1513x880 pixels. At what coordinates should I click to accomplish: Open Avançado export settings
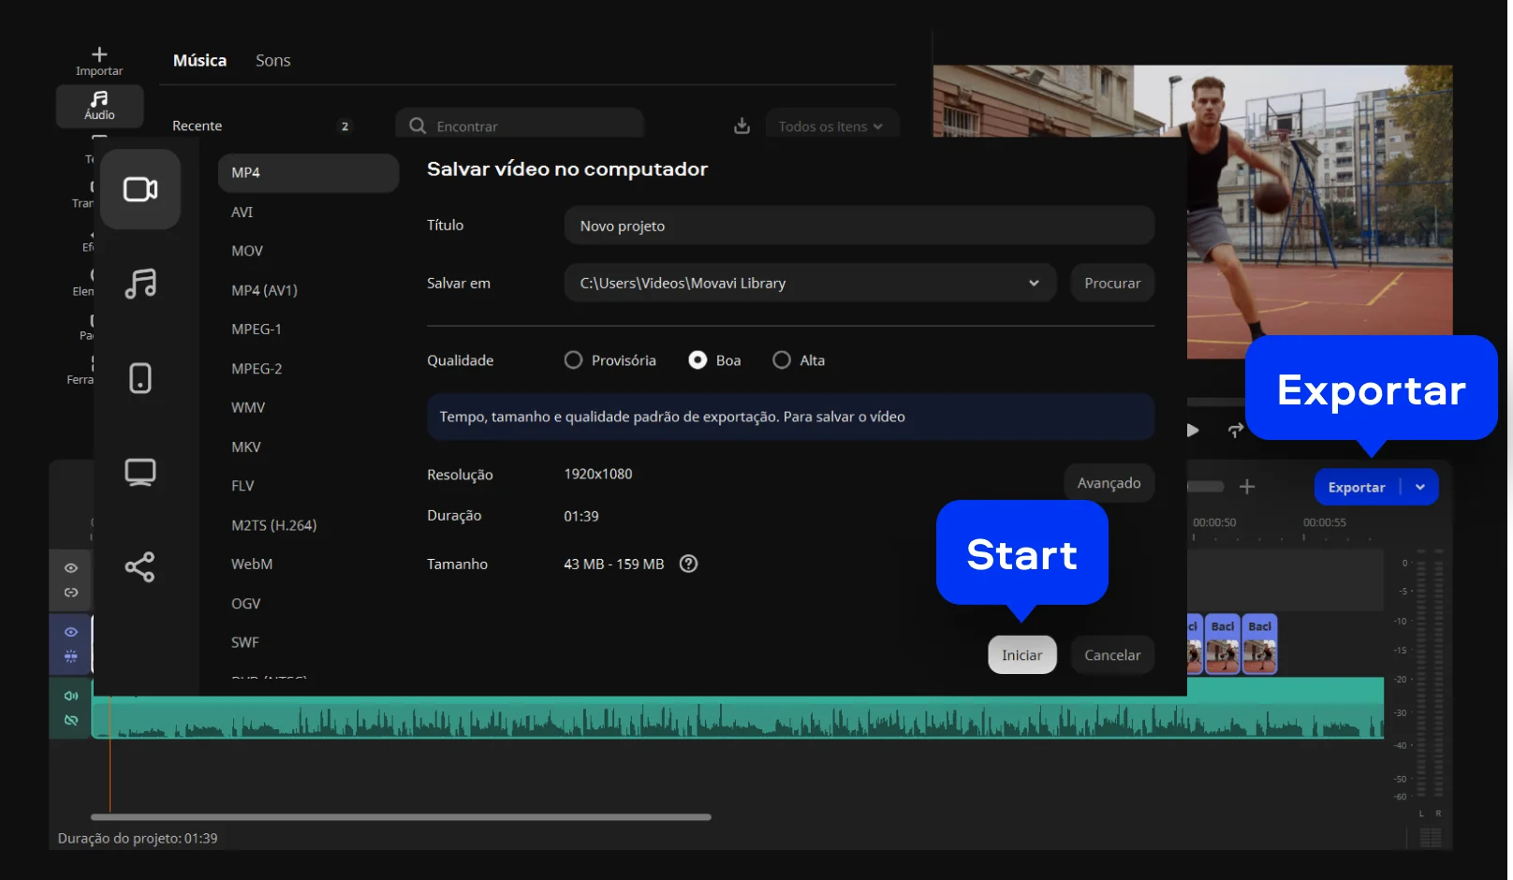click(1109, 483)
